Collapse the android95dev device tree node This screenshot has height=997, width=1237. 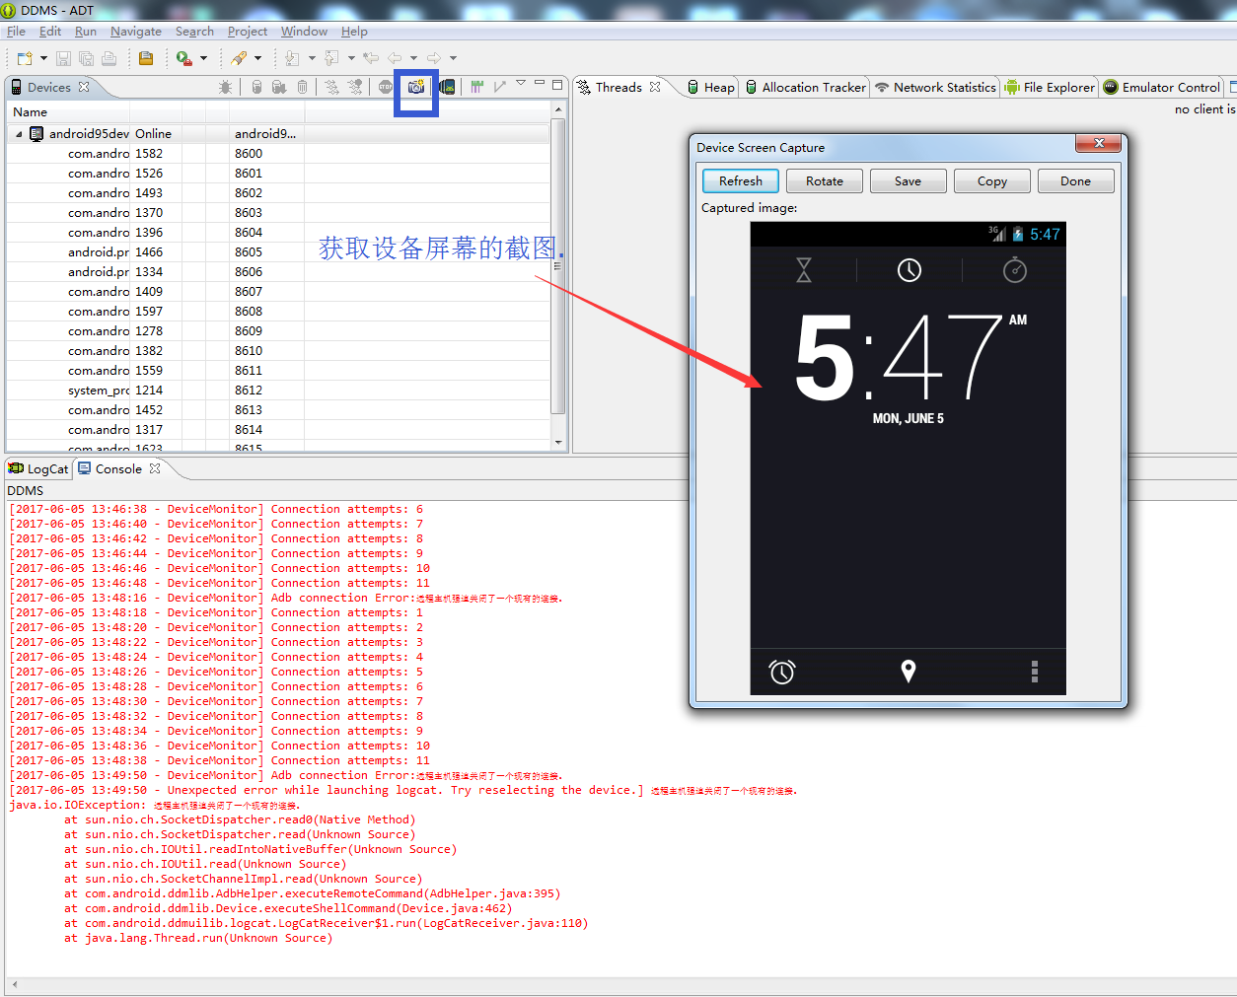[19, 134]
